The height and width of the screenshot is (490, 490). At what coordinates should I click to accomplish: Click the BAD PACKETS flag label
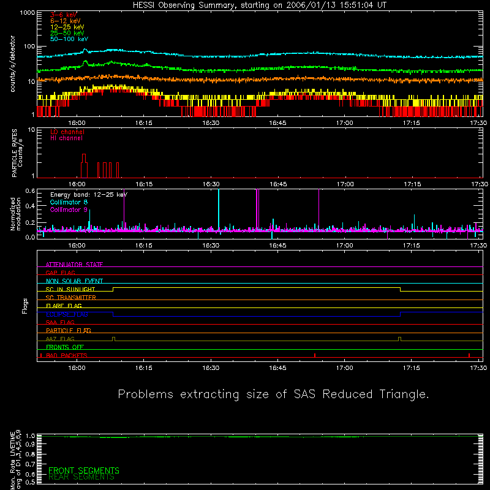point(67,355)
